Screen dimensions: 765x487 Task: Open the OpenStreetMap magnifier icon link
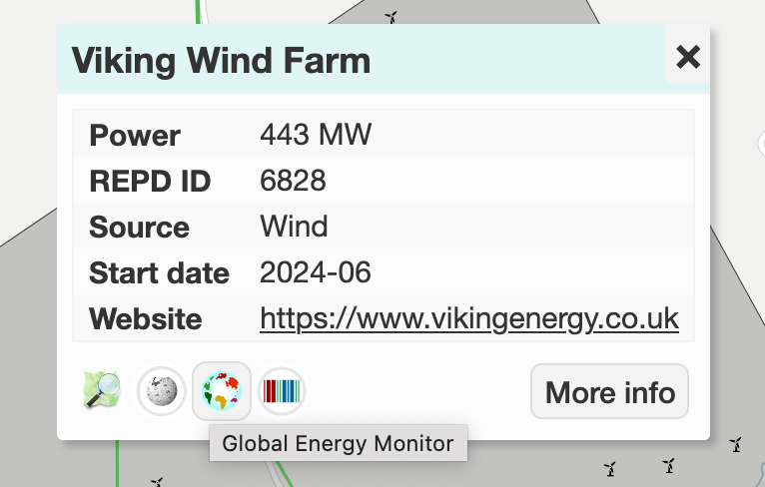(x=102, y=389)
